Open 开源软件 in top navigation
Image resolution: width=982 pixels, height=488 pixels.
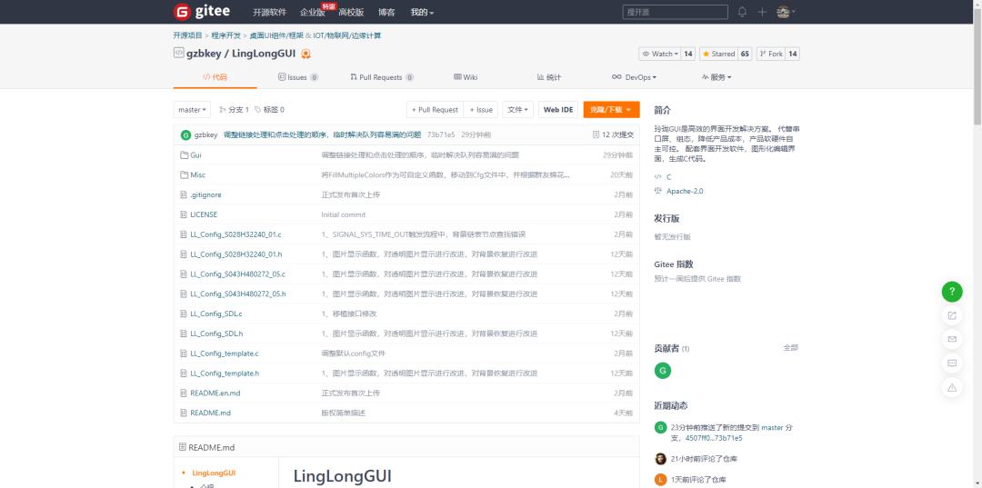click(269, 13)
